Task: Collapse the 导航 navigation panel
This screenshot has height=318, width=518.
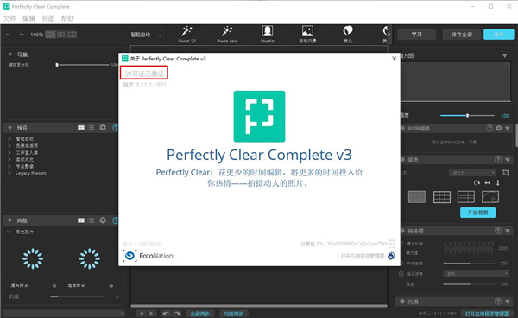Action: pyautogui.click(x=10, y=54)
